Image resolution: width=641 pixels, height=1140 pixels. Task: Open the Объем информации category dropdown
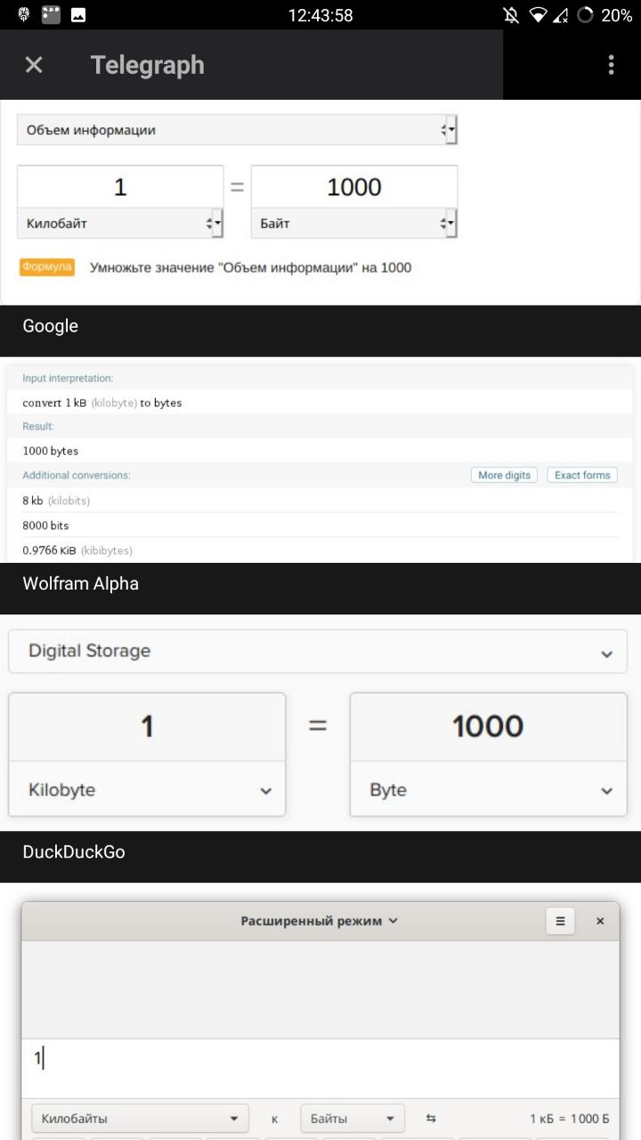[237, 130]
